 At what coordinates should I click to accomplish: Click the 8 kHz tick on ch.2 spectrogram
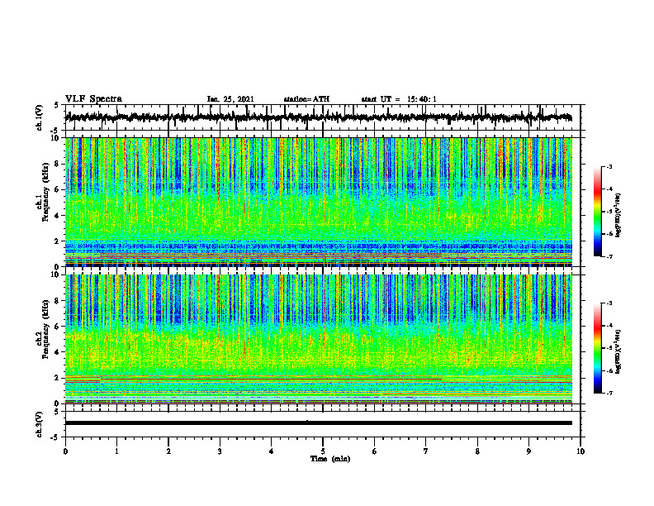pos(58,301)
